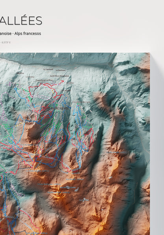
Task: Click the 'Courchevel Le Praz' label
Action: [x=45, y=80]
